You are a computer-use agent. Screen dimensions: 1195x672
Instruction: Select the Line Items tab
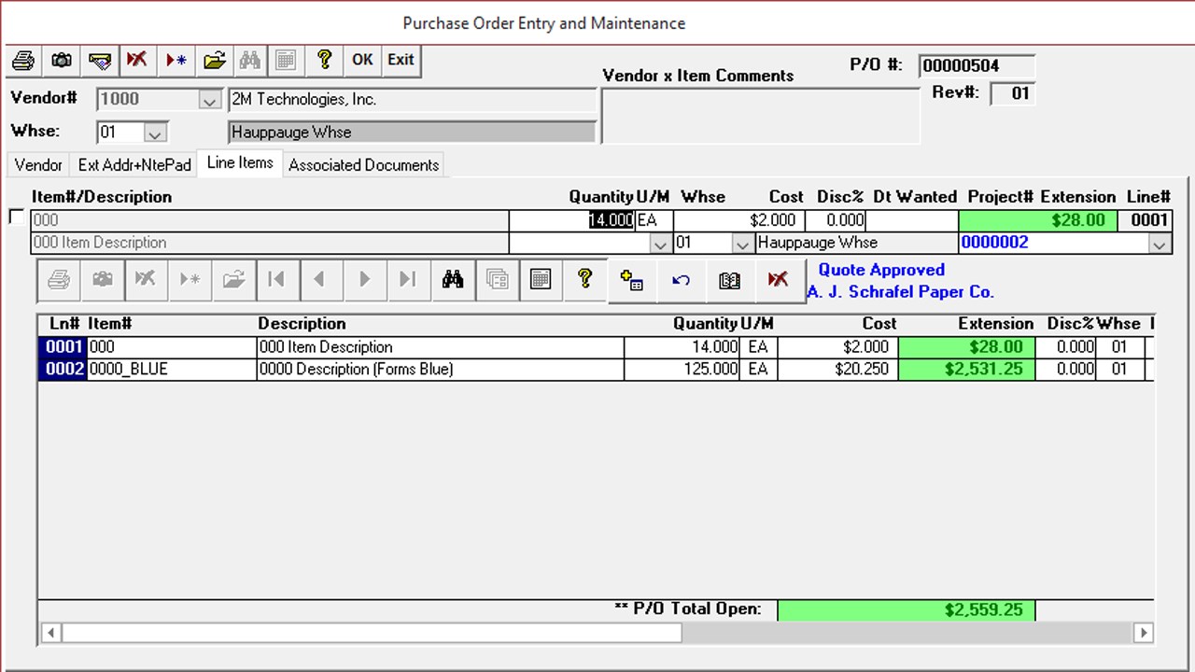pyautogui.click(x=240, y=162)
